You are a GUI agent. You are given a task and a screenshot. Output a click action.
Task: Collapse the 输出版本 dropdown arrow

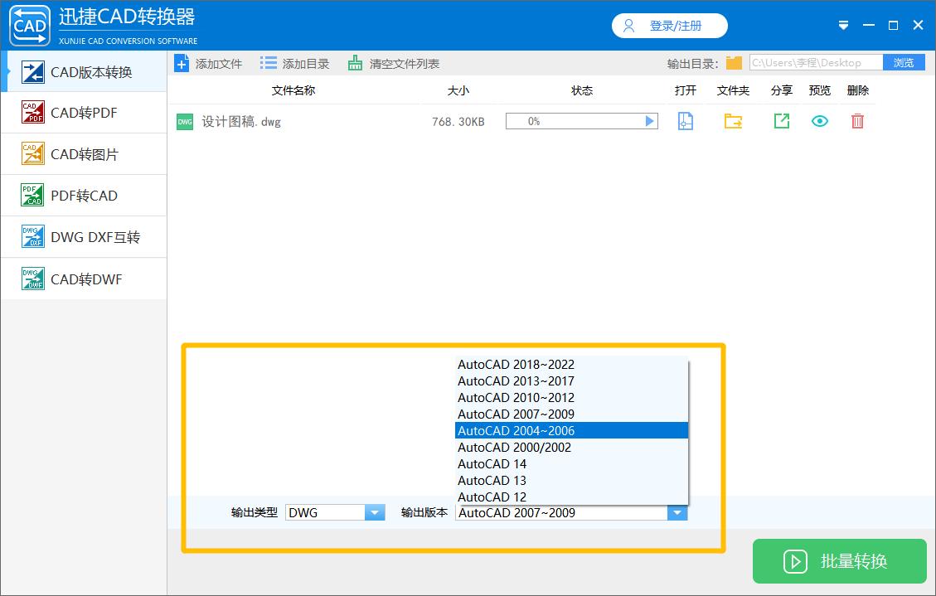coord(677,511)
